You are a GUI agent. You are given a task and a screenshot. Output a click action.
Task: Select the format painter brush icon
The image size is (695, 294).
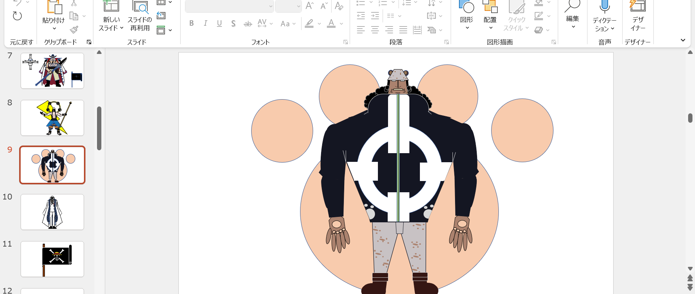point(74,30)
